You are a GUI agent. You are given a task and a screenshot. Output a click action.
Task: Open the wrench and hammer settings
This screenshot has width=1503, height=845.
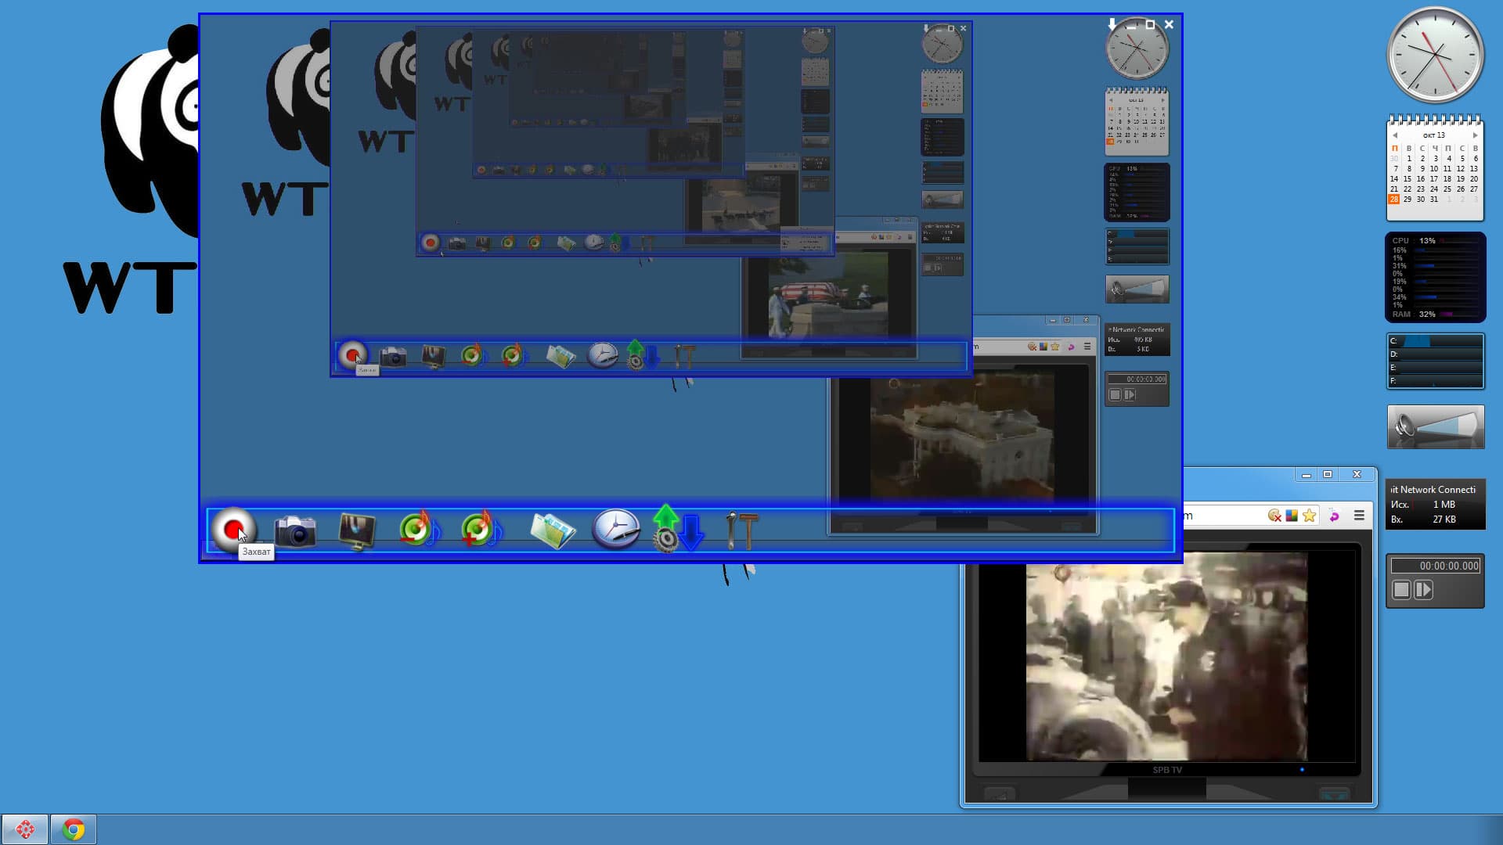pyautogui.click(x=741, y=530)
